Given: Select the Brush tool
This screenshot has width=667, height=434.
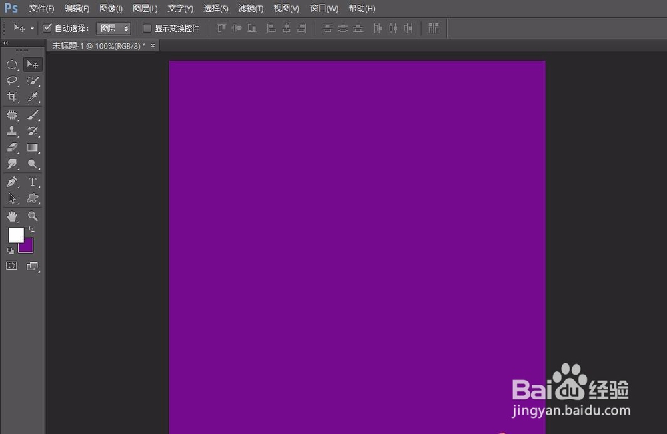Looking at the screenshot, I should pyautogui.click(x=33, y=115).
